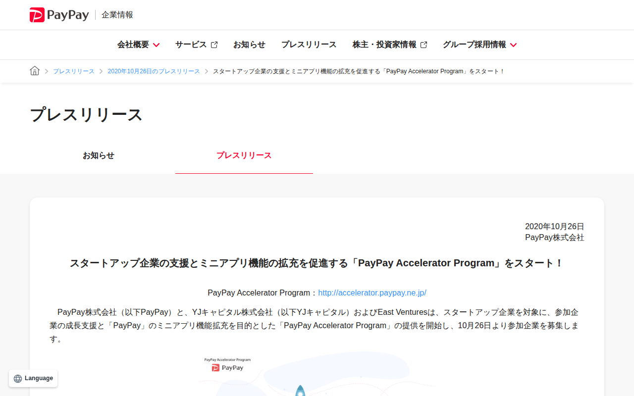
Task: Switch to the お知らせ tab
Action: click(x=99, y=155)
